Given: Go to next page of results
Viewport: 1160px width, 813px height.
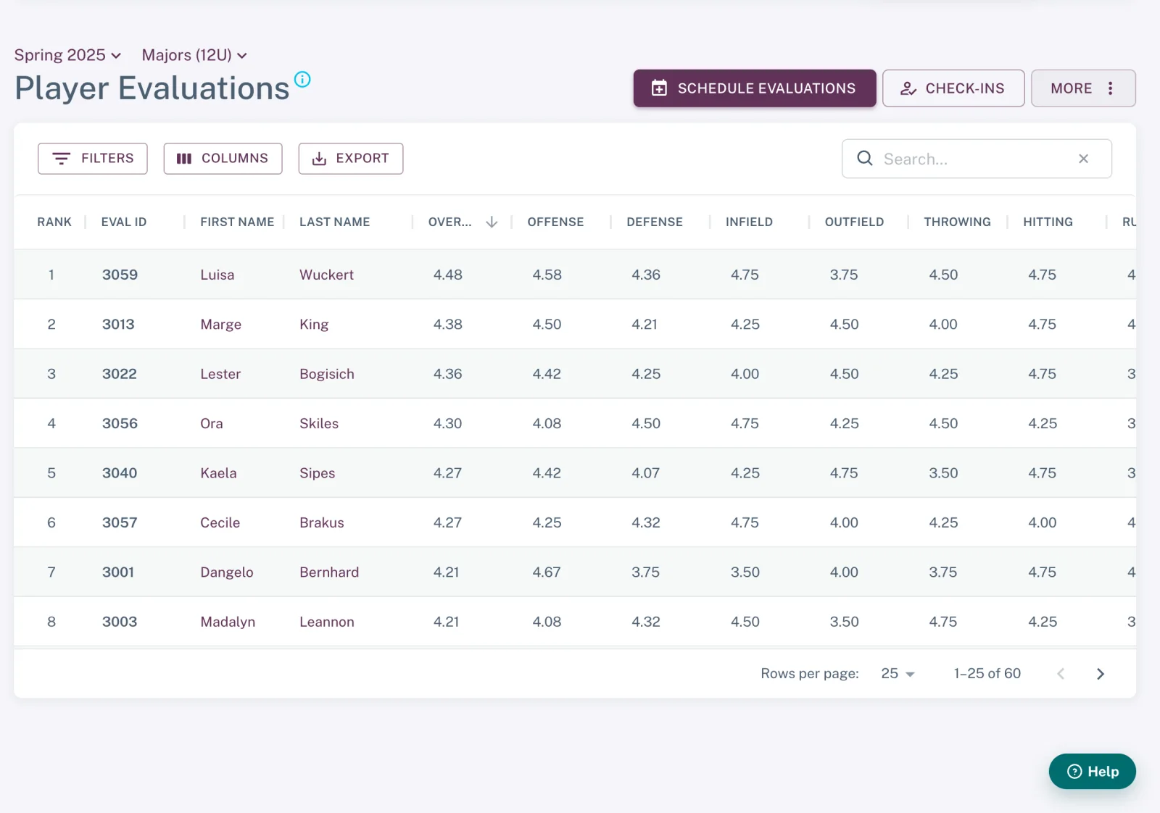Looking at the screenshot, I should (x=1100, y=674).
